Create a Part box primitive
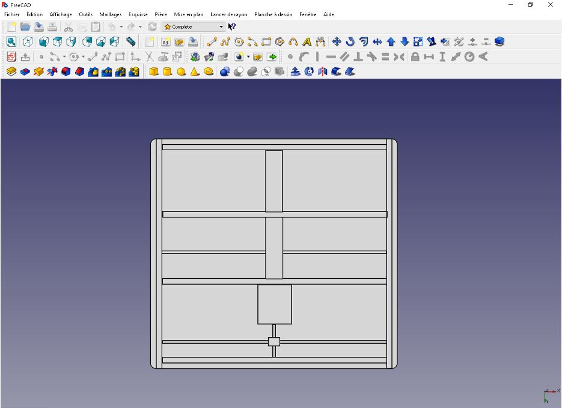 [154, 72]
